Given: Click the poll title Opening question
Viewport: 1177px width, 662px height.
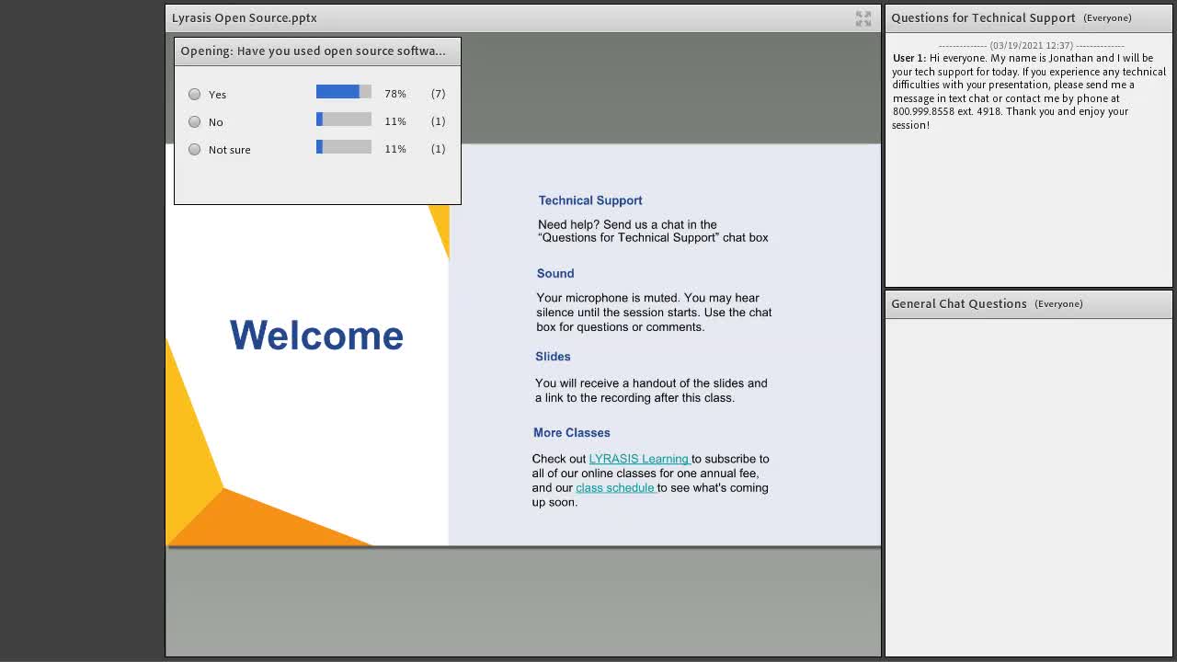Looking at the screenshot, I should click(314, 51).
